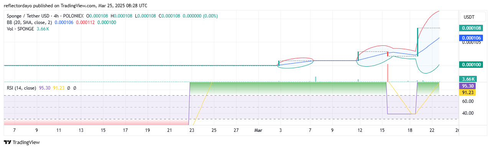Click the TradingView logo at the bottom
Viewport: 491px width, 149px height.
[21, 143]
